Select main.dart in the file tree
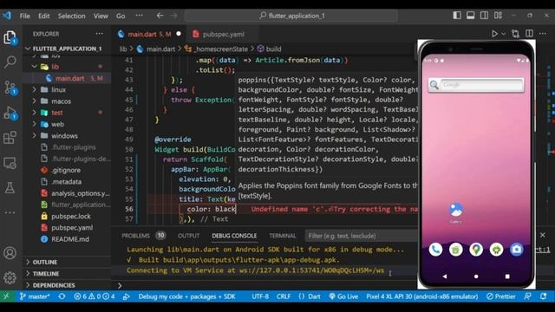The image size is (555, 312). click(68, 78)
